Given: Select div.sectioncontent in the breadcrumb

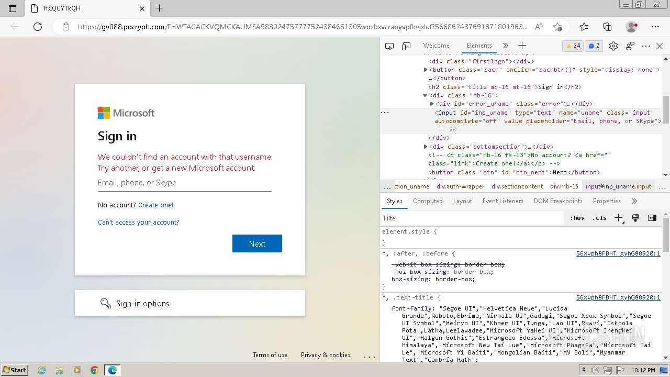Looking at the screenshot, I should (x=517, y=186).
